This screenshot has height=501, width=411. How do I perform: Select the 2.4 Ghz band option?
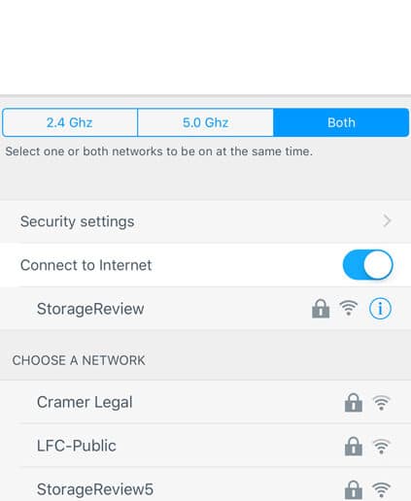(70, 122)
